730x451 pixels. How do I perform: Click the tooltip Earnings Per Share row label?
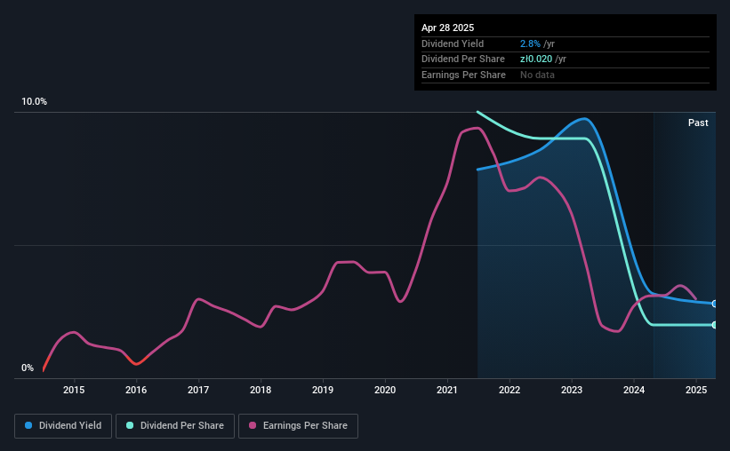(464, 75)
